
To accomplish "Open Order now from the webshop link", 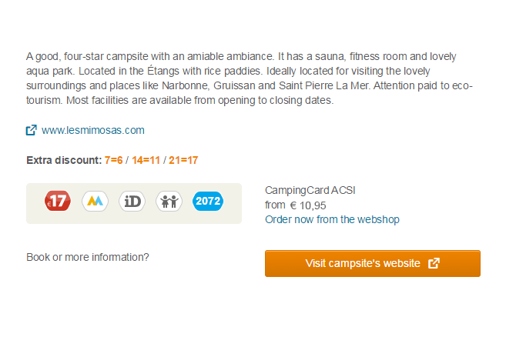I will (332, 219).
